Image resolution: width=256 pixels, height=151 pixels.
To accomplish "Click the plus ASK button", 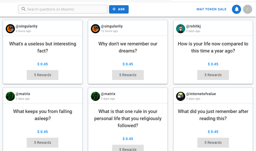I will tap(119, 9).
